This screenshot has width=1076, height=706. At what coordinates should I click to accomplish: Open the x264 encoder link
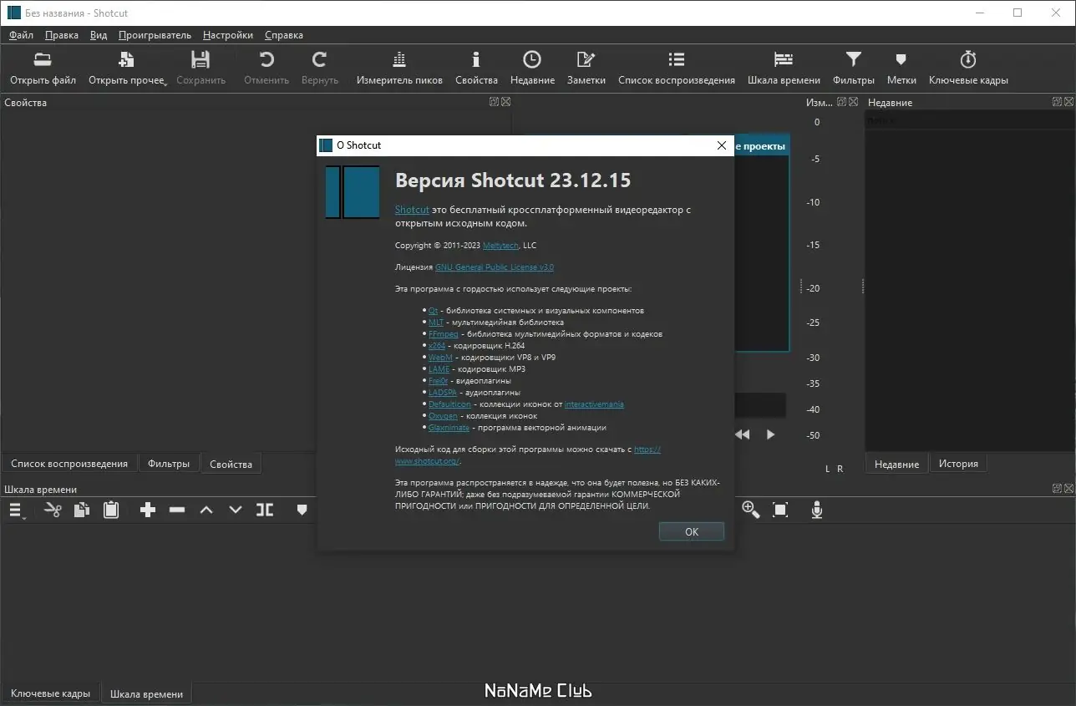click(437, 346)
